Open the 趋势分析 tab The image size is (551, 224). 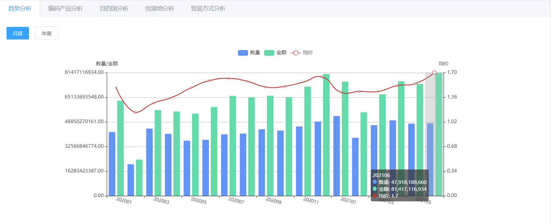point(20,9)
